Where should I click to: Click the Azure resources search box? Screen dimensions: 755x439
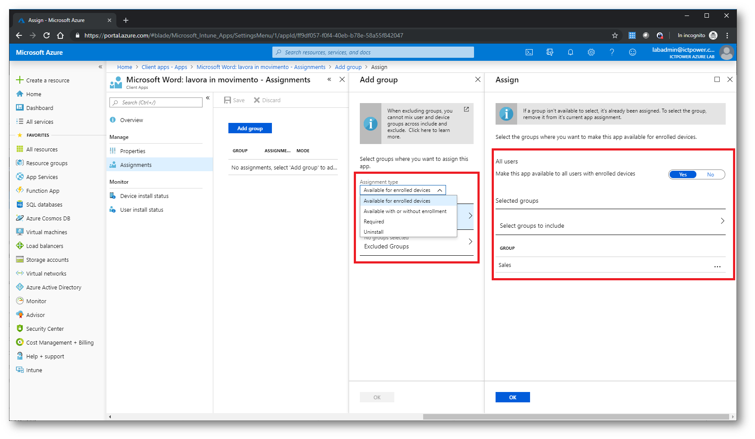[373, 52]
